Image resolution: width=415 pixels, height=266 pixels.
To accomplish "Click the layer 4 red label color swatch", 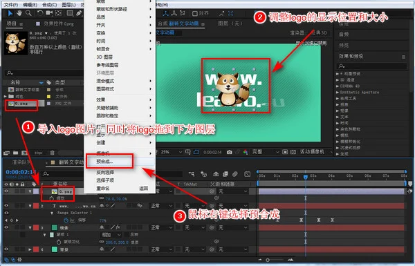I will pyautogui.click(x=36, y=249).
